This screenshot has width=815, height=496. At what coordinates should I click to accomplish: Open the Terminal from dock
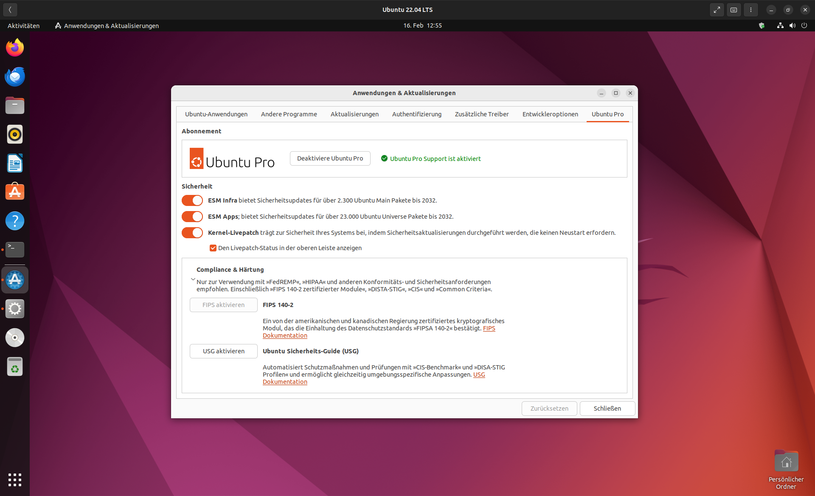tap(15, 250)
